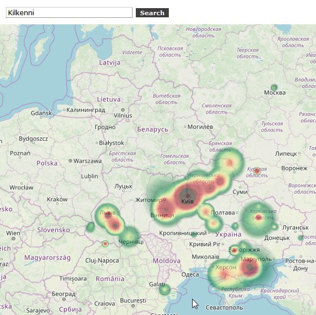Click the Wien city label
Image resolution: width=316 pixels, height=315 pixels.
tap(14, 233)
